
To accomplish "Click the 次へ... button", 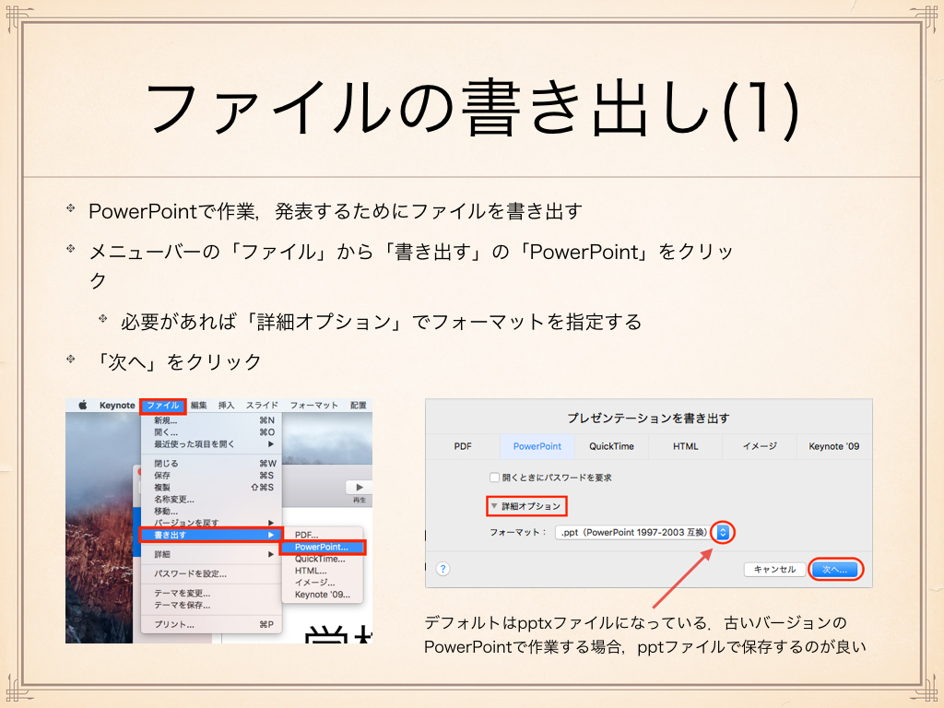I will tap(835, 569).
